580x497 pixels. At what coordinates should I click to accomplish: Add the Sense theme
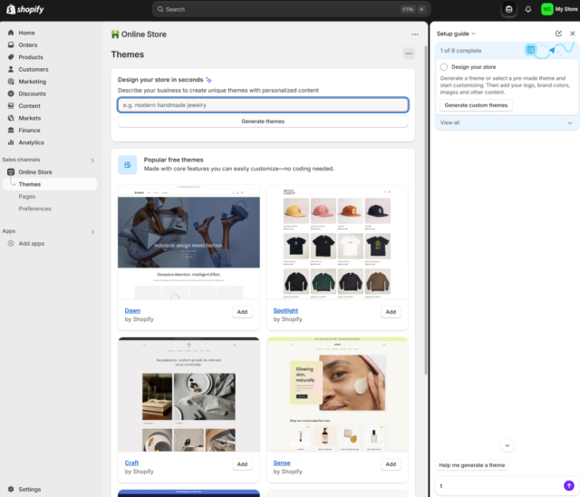click(391, 464)
